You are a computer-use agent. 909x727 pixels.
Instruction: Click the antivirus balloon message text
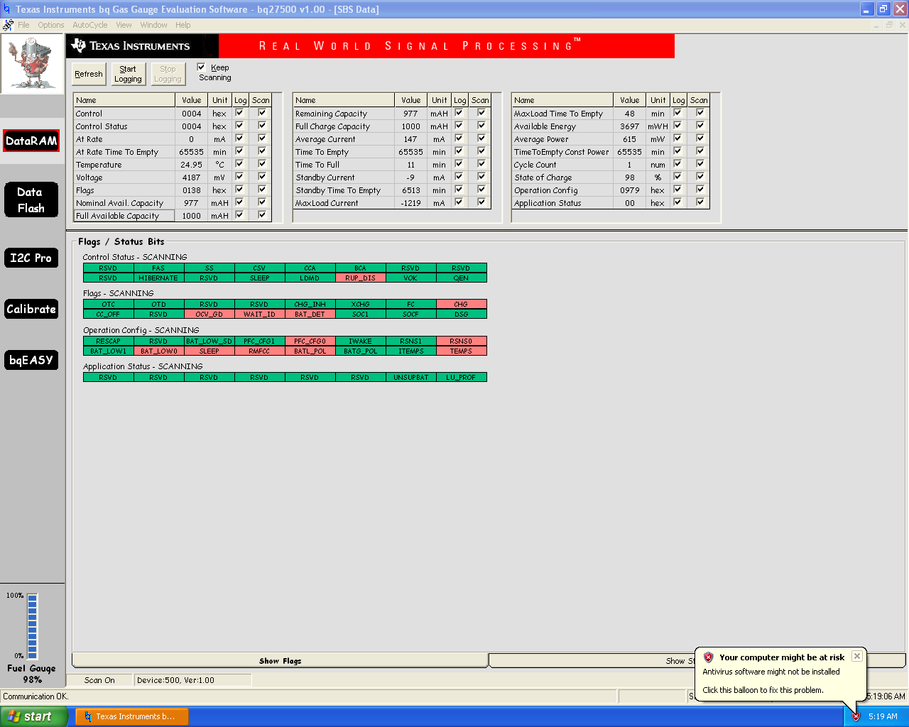771,672
